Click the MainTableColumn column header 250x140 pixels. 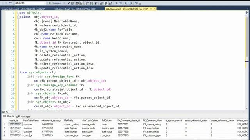(x=90, y=121)
